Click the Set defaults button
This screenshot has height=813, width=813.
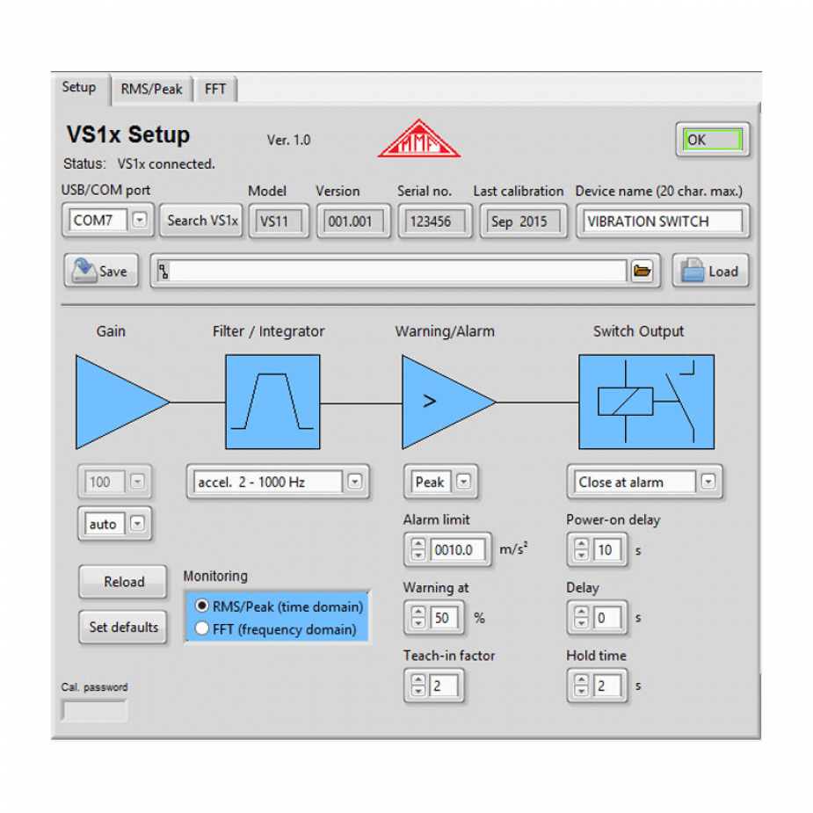click(x=122, y=627)
